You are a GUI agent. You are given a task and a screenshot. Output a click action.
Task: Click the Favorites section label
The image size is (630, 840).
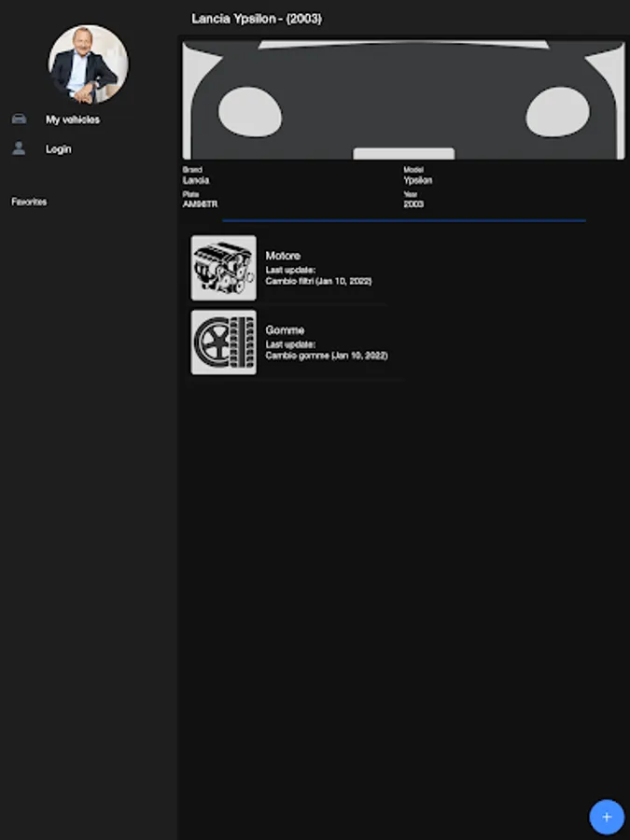[29, 202]
